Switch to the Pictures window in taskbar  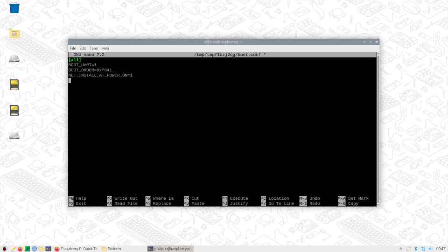pyautogui.click(x=112, y=249)
